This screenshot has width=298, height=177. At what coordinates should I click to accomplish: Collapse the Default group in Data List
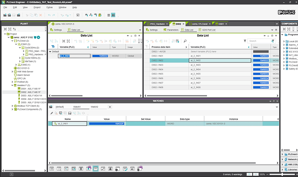[x=49, y=51]
